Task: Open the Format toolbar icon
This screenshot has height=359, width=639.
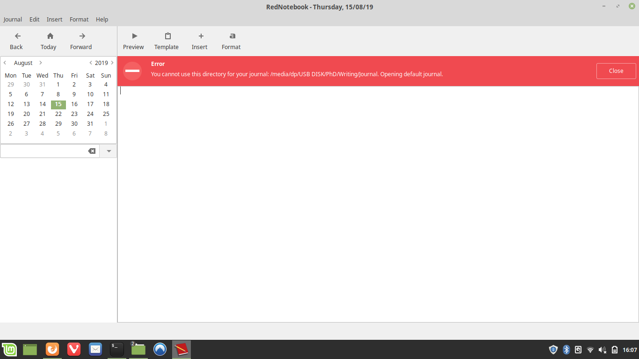Action: 231,41
